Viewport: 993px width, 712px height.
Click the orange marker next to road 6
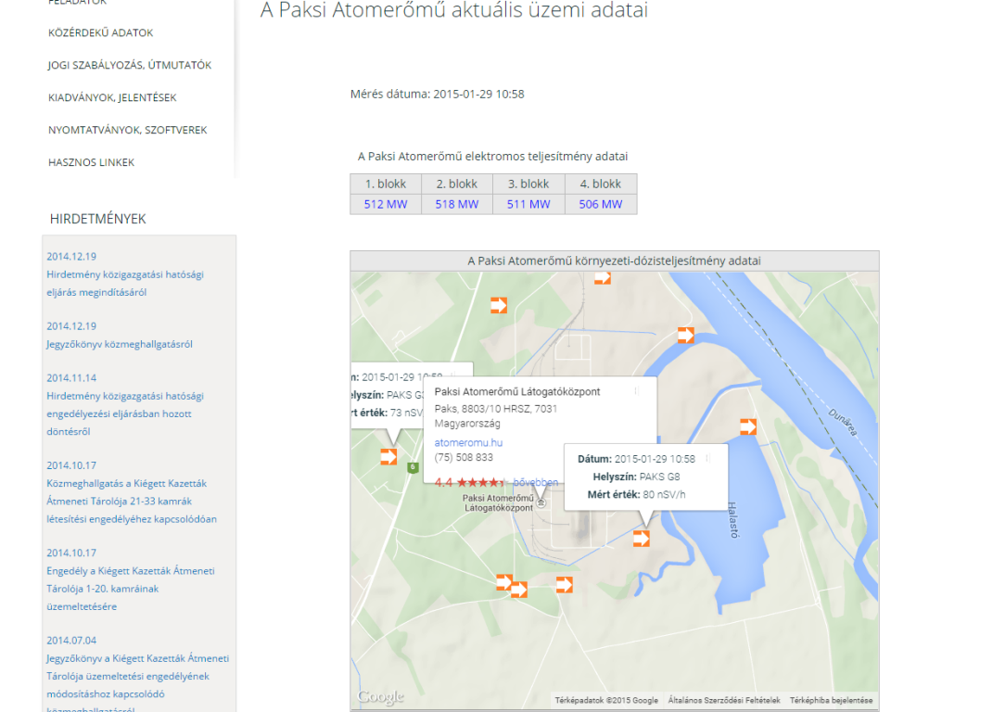point(388,456)
